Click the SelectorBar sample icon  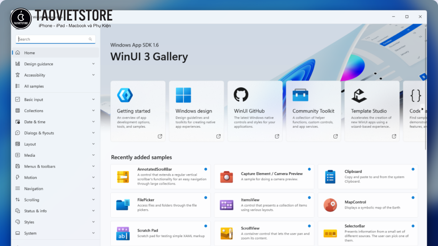coord(330,234)
